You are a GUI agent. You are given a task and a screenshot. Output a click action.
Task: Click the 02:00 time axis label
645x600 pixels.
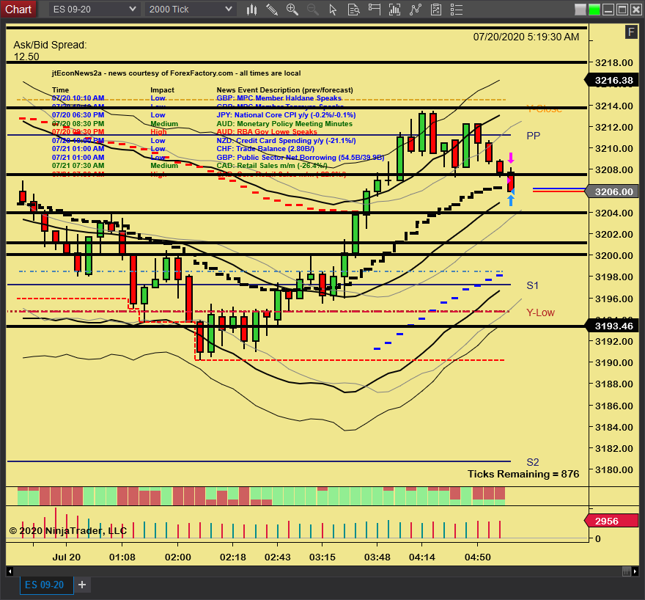point(177,557)
